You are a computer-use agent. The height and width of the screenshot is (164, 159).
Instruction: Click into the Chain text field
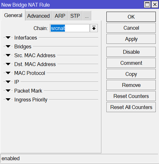70,28
